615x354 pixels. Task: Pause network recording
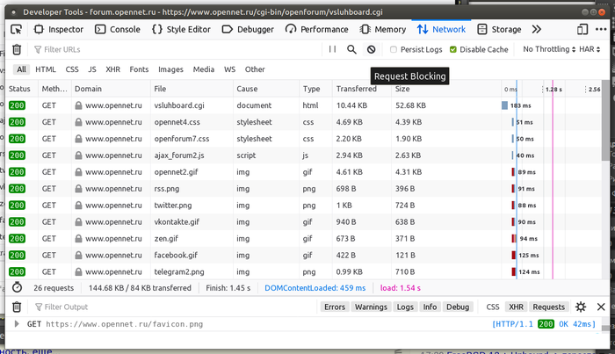[x=332, y=49]
